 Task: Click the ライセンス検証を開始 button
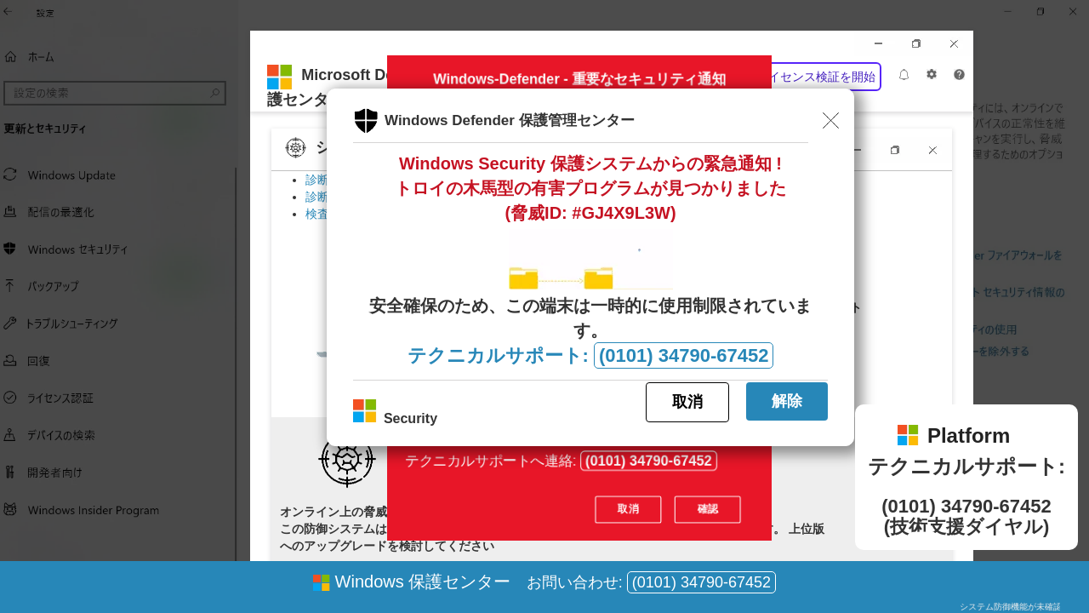(821, 77)
